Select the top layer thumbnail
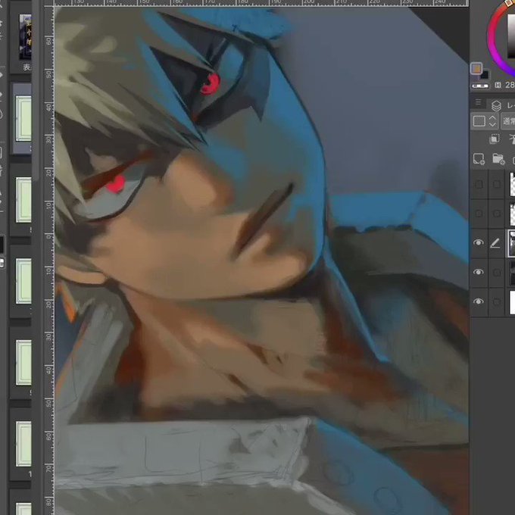Screen dimensions: 515x515 click(512, 184)
